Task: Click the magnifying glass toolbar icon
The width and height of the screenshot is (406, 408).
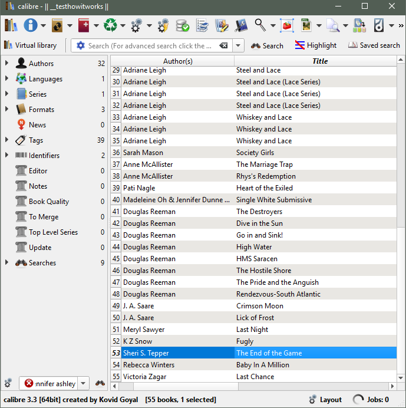Action: point(260,25)
